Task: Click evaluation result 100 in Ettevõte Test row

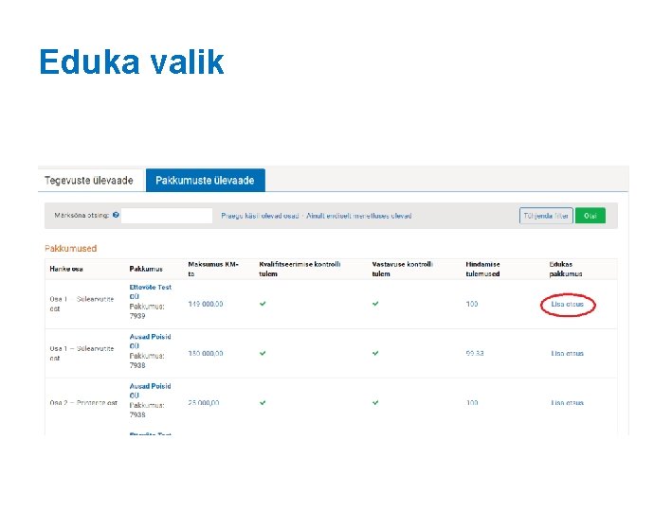Action: 472,304
